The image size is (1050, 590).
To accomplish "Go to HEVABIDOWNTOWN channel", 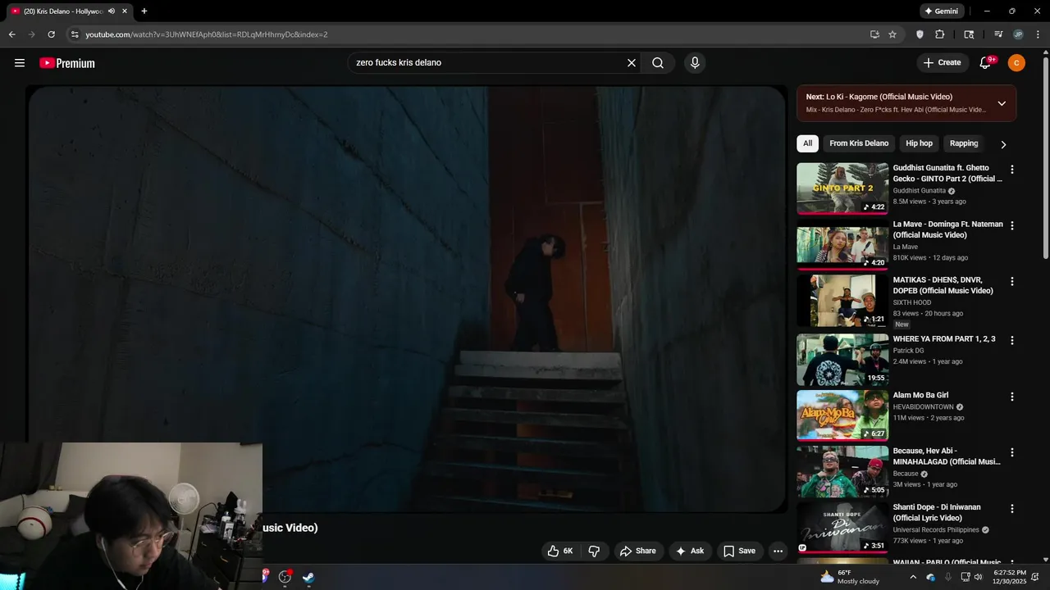I will 924,407.
